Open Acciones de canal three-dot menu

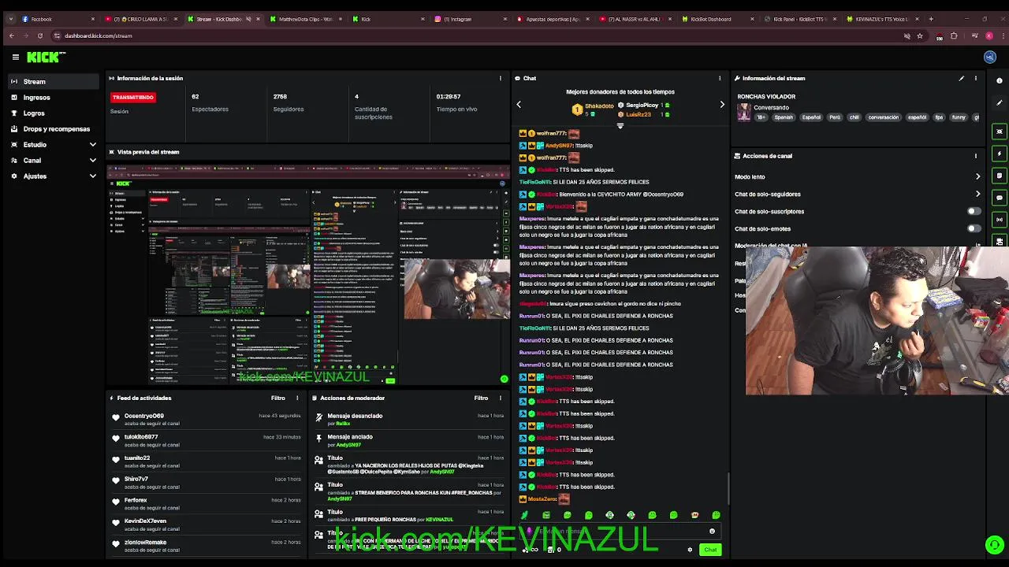point(975,156)
